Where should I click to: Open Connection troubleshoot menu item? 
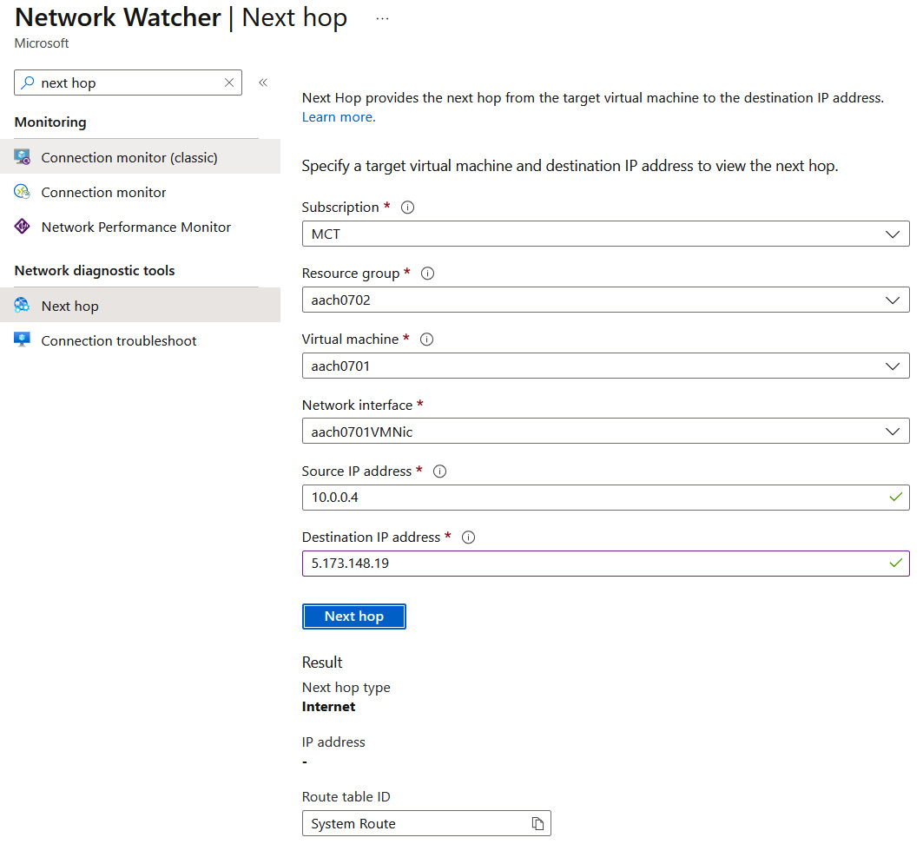pos(140,340)
